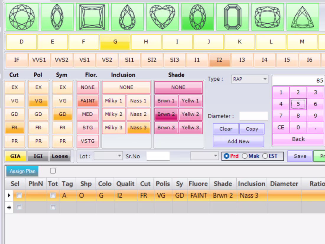Tap keypad CE key

[x=281, y=128]
